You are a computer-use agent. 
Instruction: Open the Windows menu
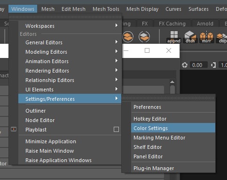click(x=23, y=9)
